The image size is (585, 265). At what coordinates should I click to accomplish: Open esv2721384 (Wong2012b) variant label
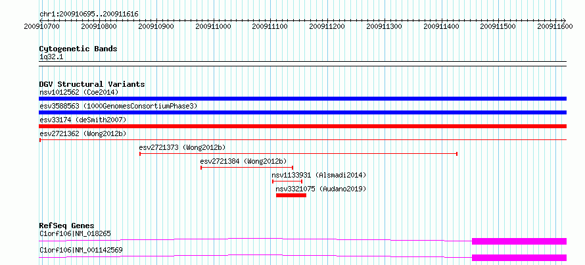coord(243,161)
